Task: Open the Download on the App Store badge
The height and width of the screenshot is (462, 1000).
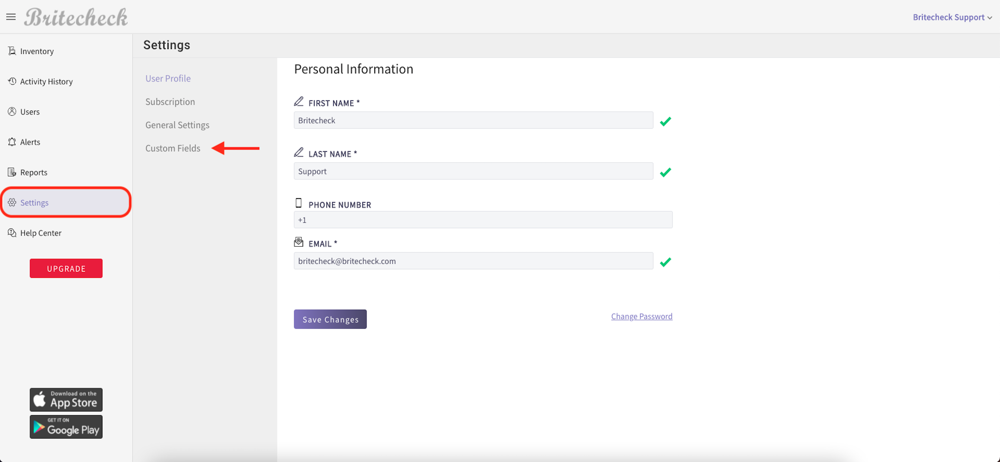Action: point(66,400)
